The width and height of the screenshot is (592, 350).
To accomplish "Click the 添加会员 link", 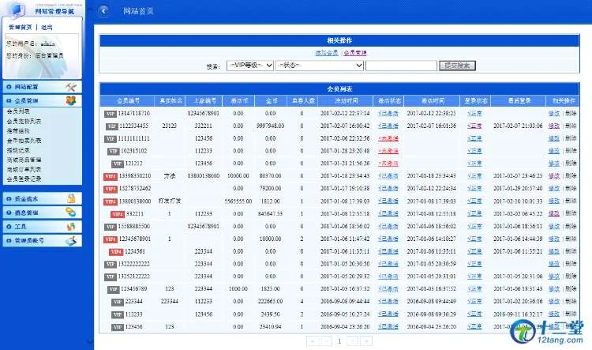I will pyautogui.click(x=327, y=52).
